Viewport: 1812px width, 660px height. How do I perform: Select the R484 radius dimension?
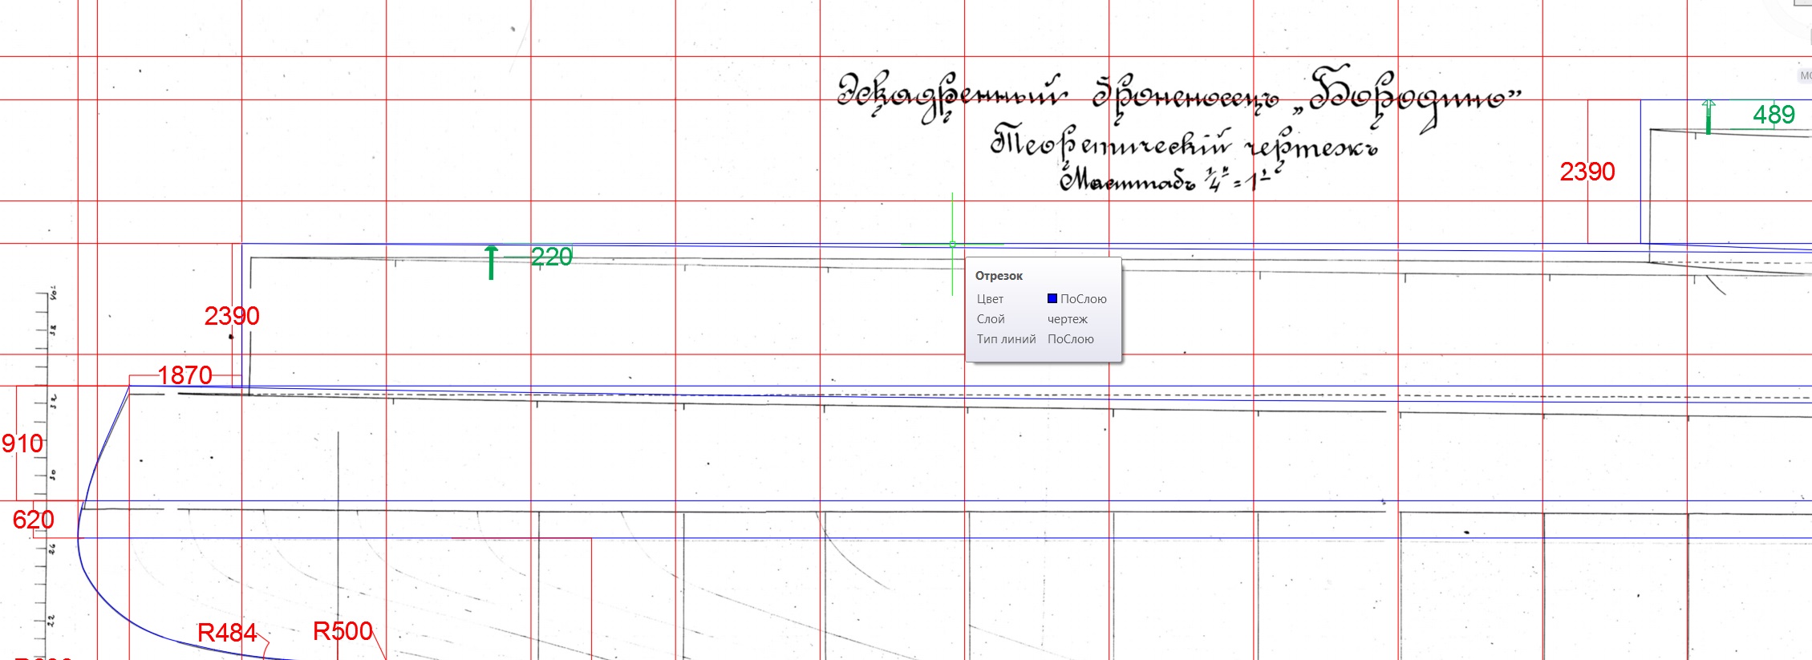(x=226, y=634)
